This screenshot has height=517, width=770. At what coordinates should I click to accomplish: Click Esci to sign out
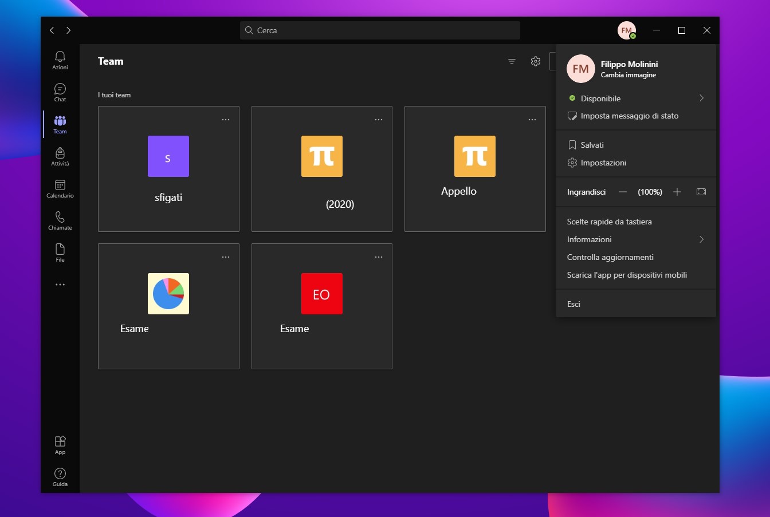coord(636,304)
